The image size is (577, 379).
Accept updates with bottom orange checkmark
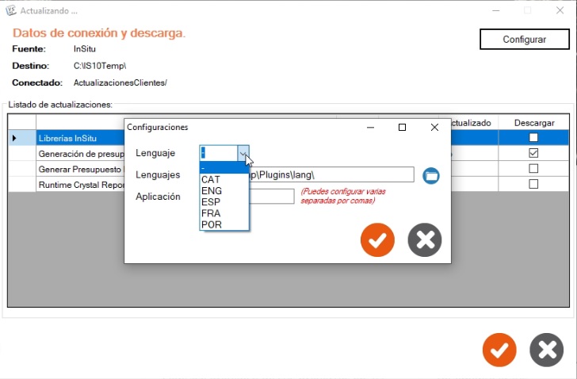(x=499, y=350)
